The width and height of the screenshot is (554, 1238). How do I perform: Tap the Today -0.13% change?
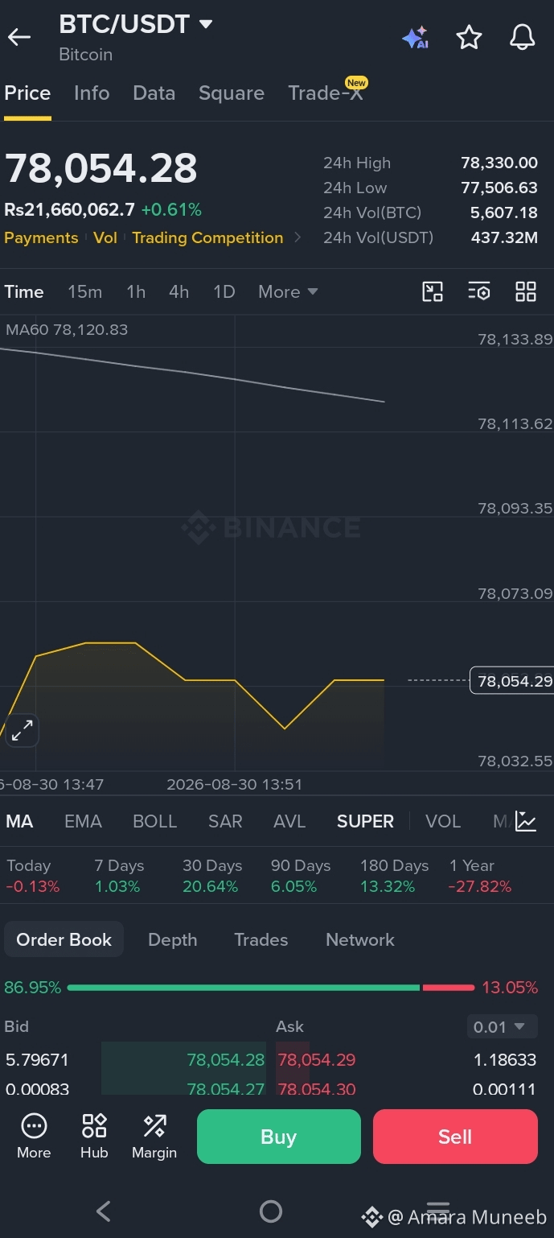(x=33, y=876)
